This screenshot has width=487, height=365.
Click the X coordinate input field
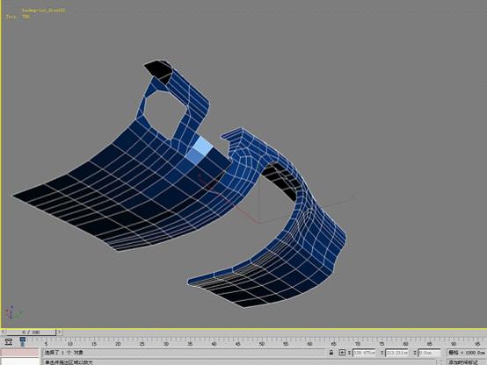(x=364, y=353)
